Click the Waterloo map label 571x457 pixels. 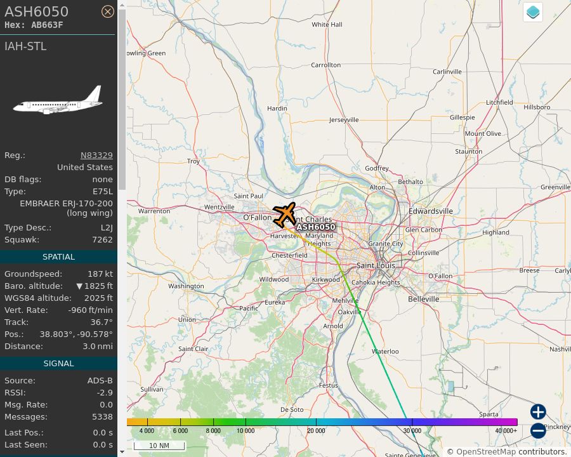pos(385,351)
